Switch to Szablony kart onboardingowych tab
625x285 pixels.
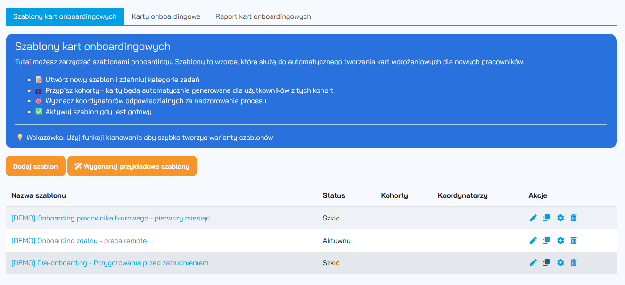pos(65,16)
